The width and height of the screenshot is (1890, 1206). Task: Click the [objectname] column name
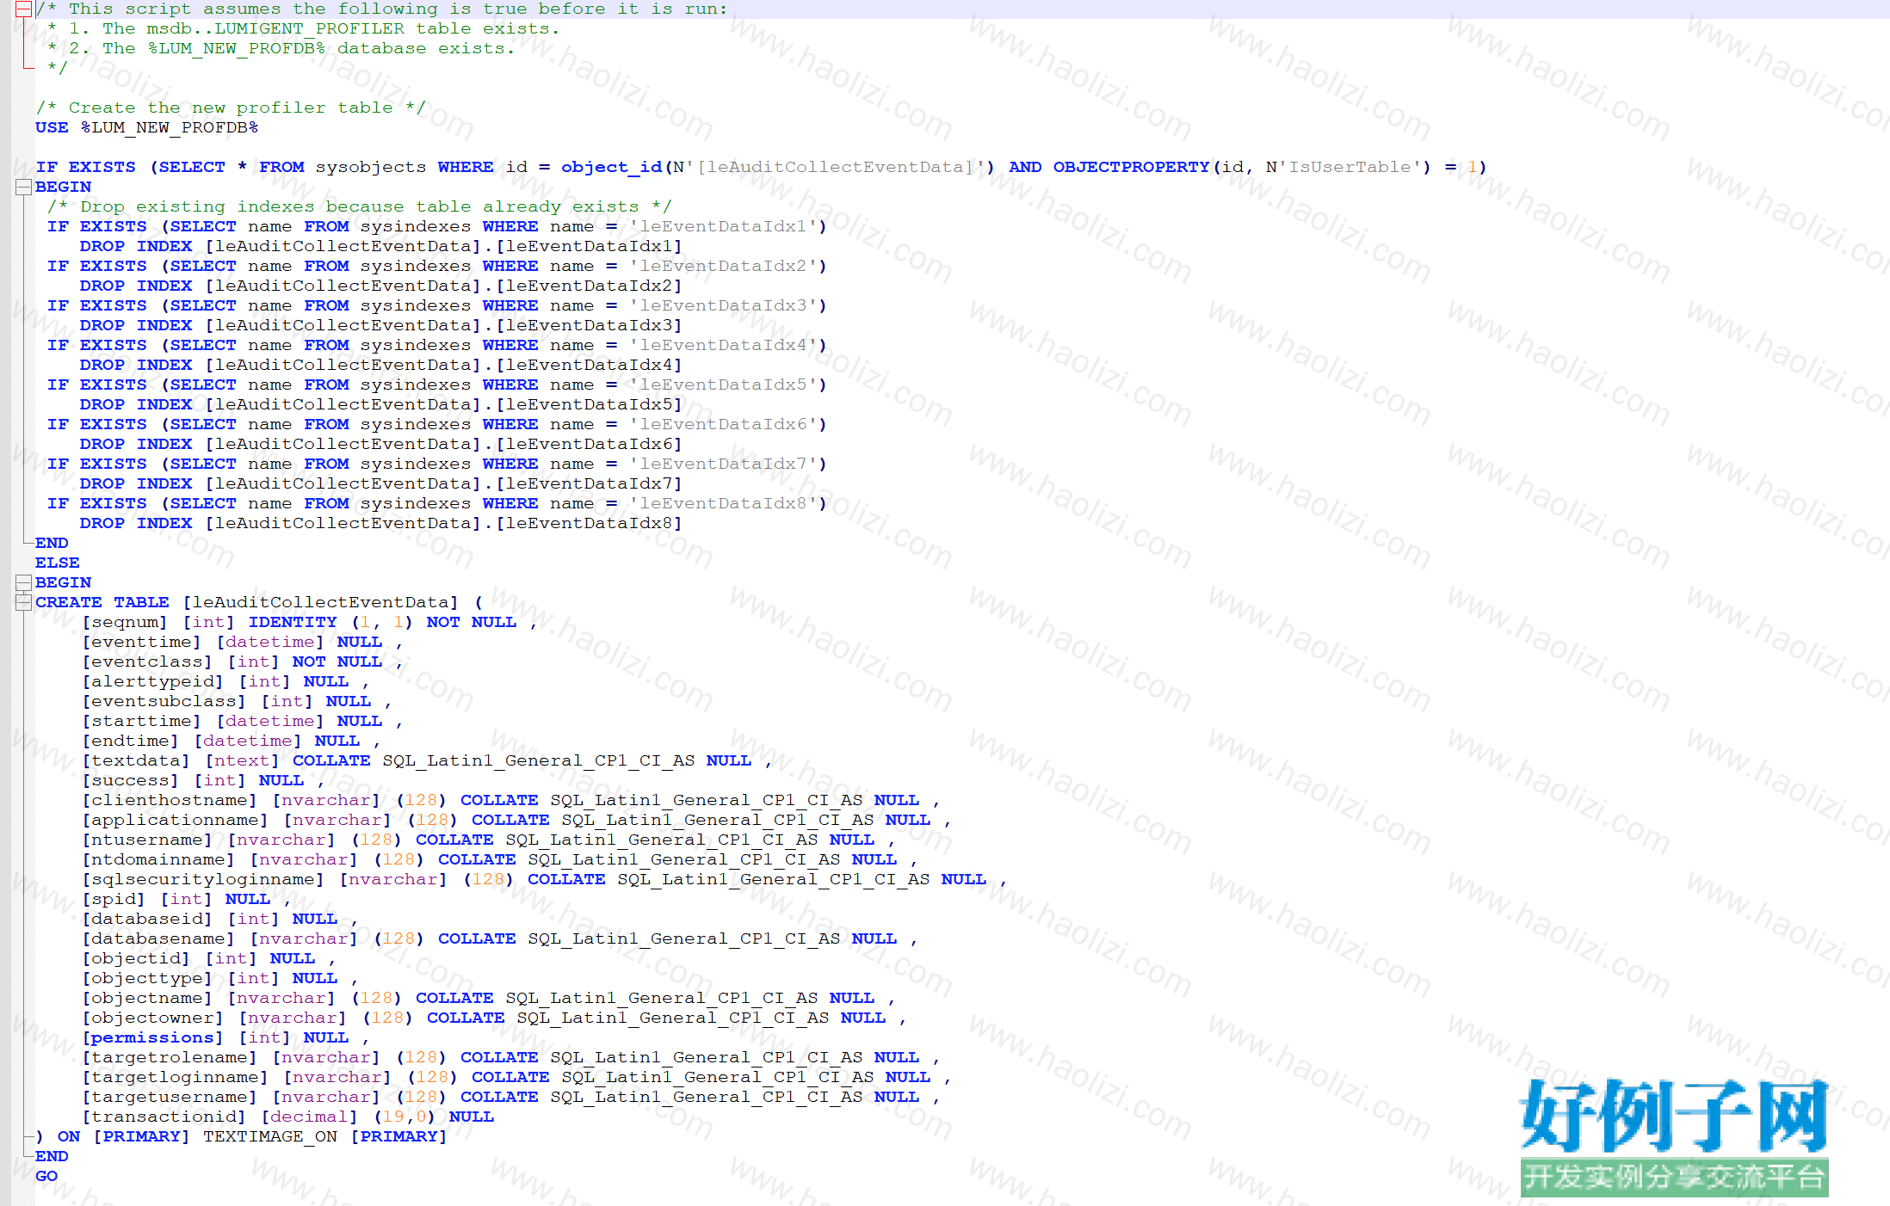(147, 998)
